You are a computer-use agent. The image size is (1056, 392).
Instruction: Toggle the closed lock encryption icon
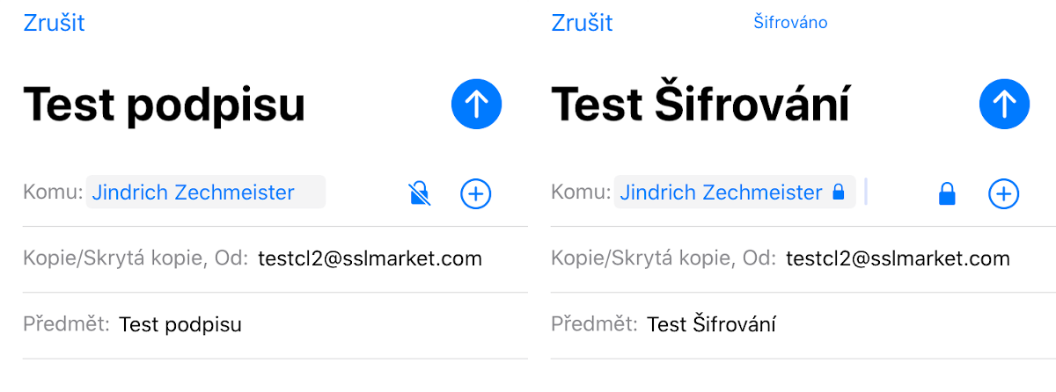(x=947, y=193)
